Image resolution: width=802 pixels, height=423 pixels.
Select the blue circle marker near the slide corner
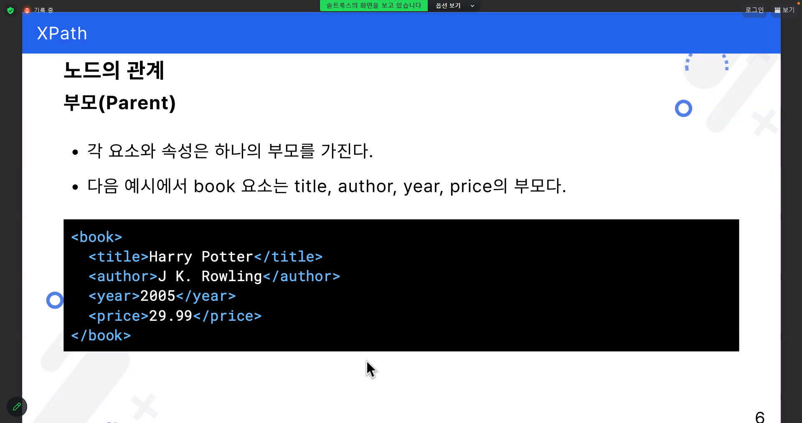pos(683,108)
